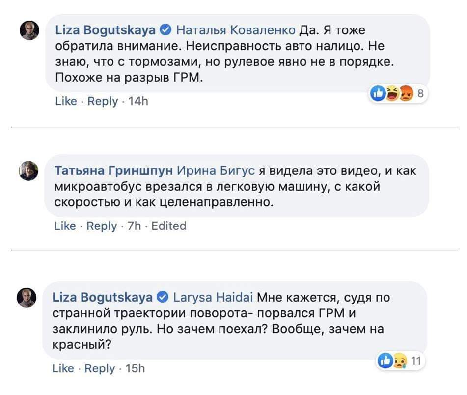This screenshot has height=395, width=467.
Task: Like Татьяна Гриншпун's comment
Action: click(65, 226)
